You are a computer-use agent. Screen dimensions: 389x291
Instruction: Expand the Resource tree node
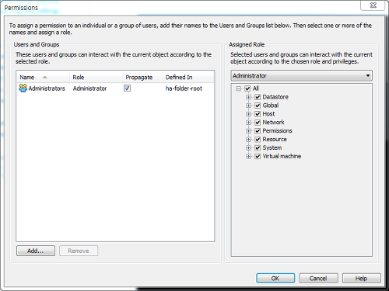point(249,140)
